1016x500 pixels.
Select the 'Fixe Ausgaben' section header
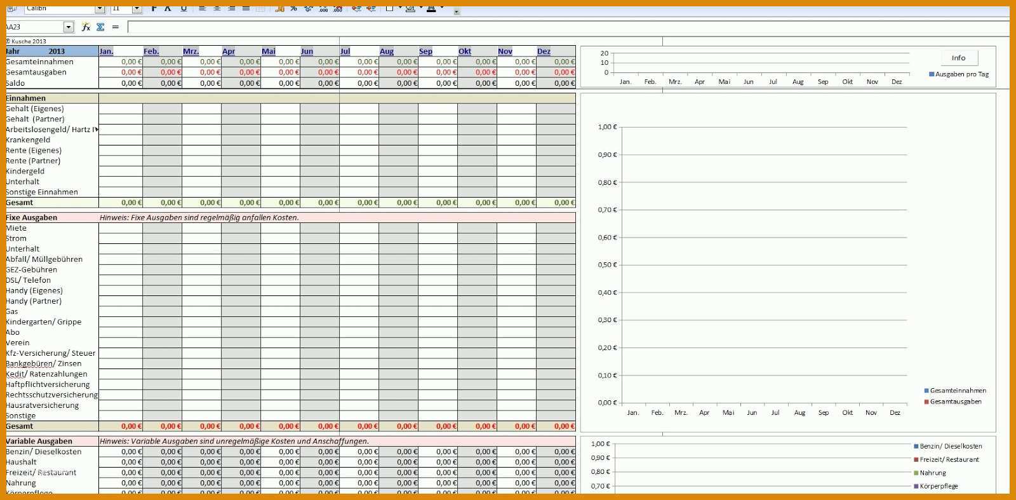click(32, 217)
